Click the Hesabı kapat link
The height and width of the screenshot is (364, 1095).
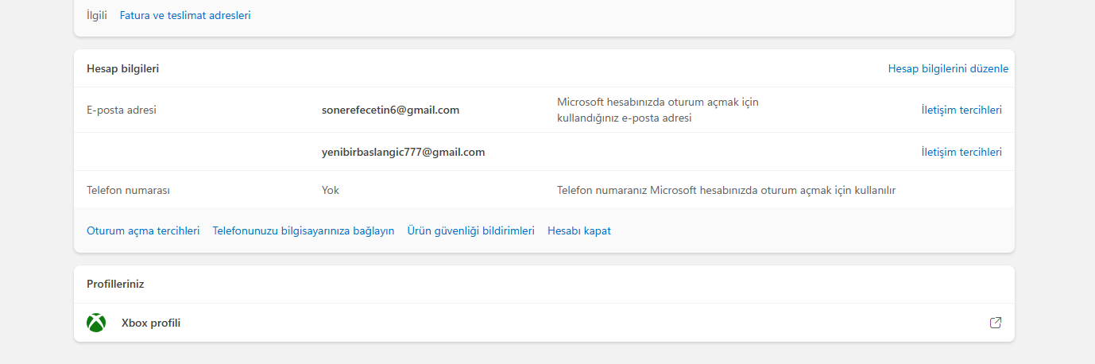(x=579, y=230)
